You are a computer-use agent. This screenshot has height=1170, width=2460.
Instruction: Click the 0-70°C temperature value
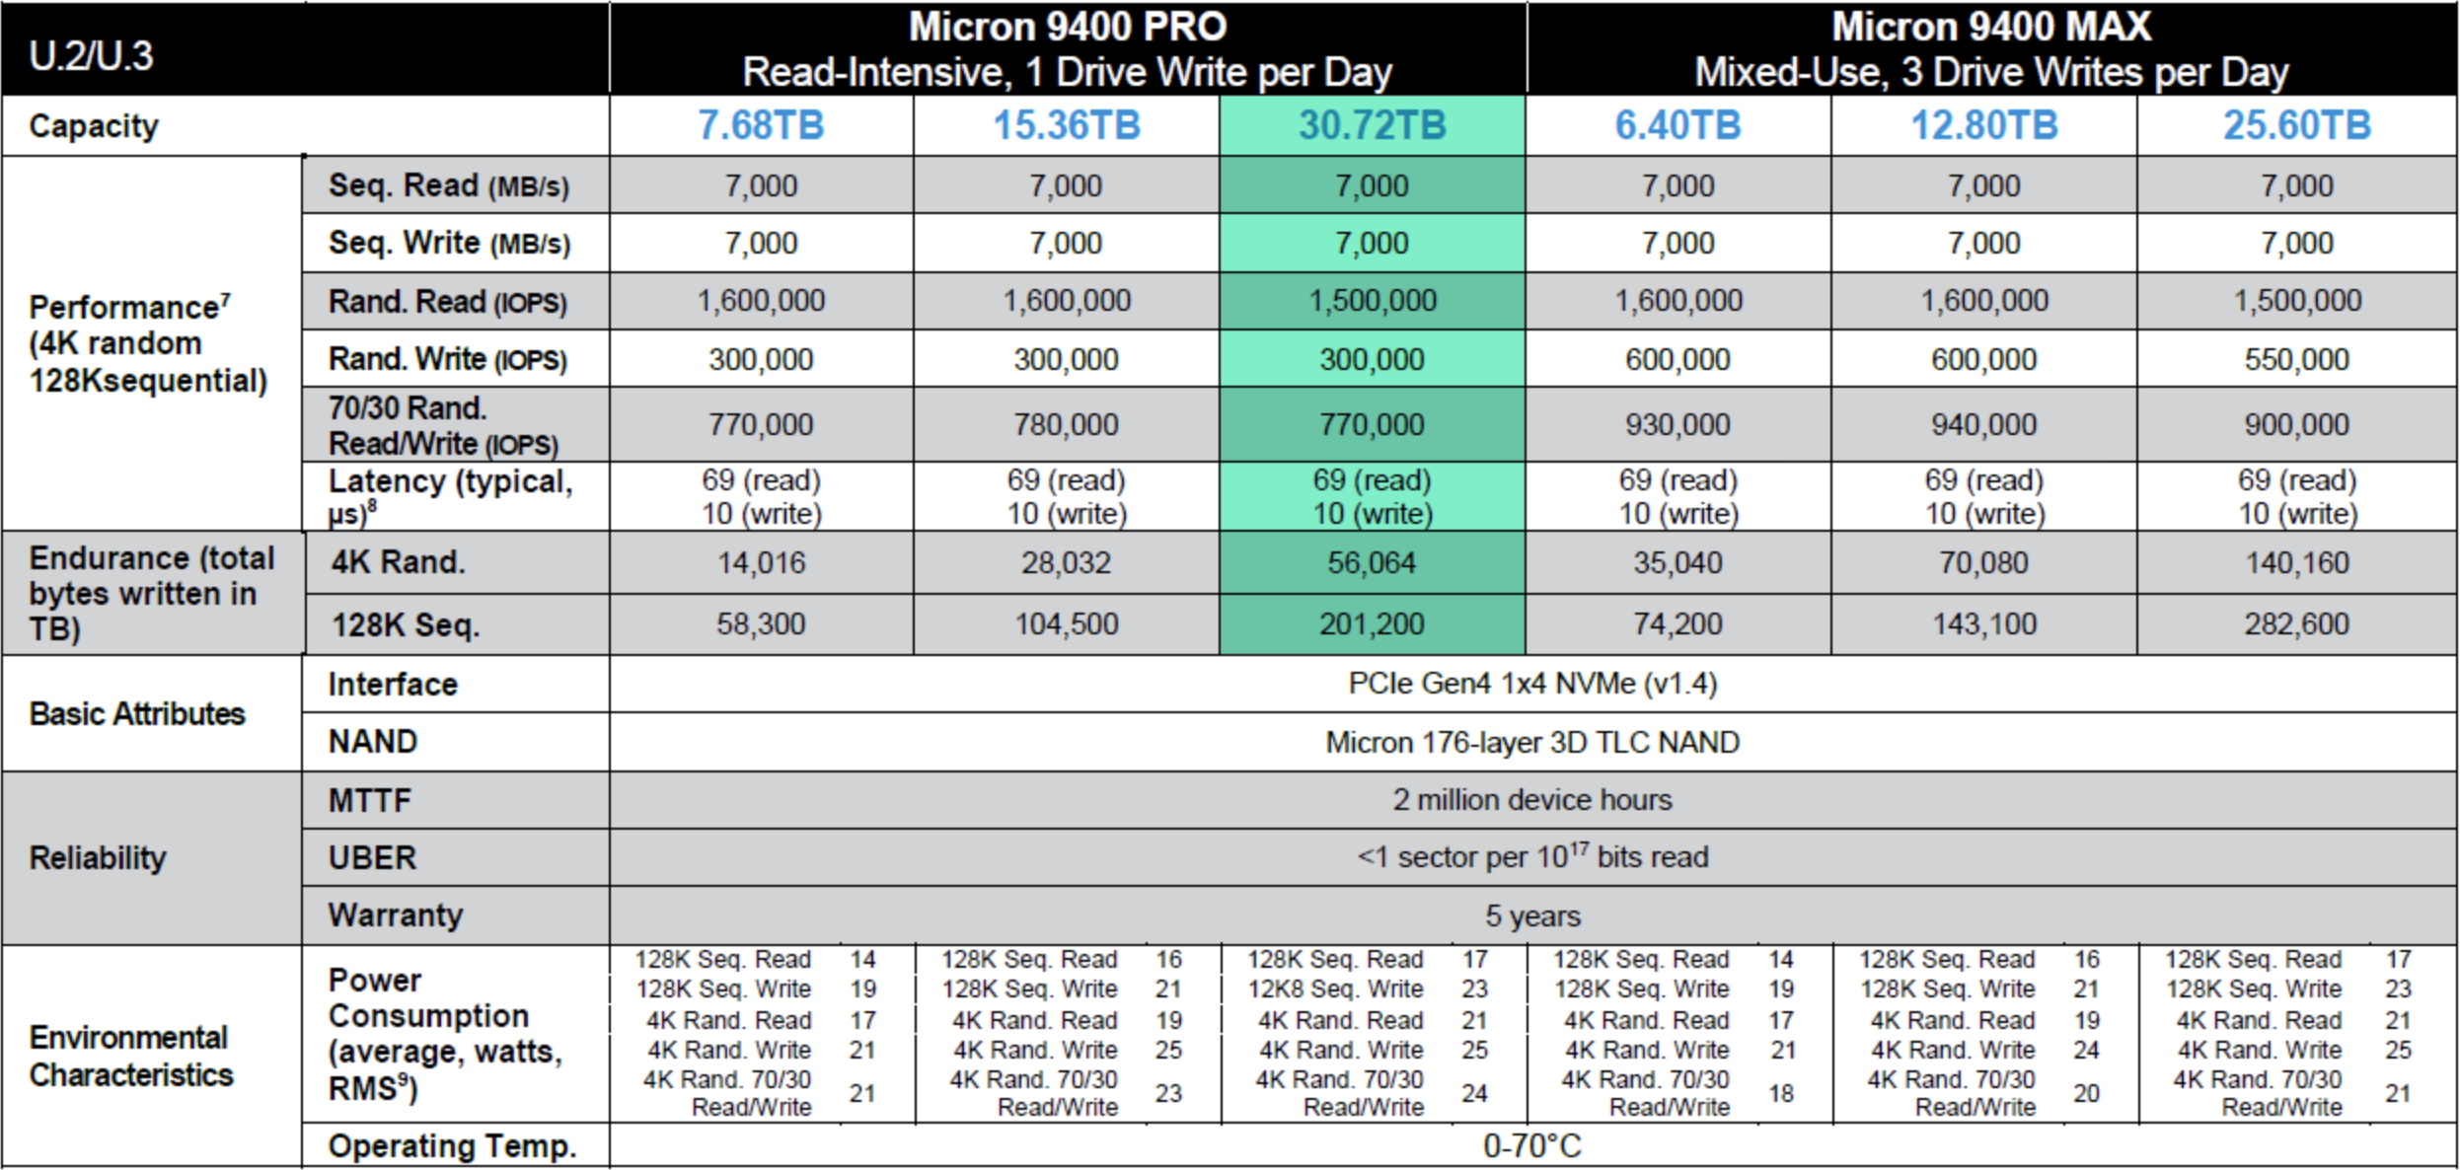click(1532, 1146)
